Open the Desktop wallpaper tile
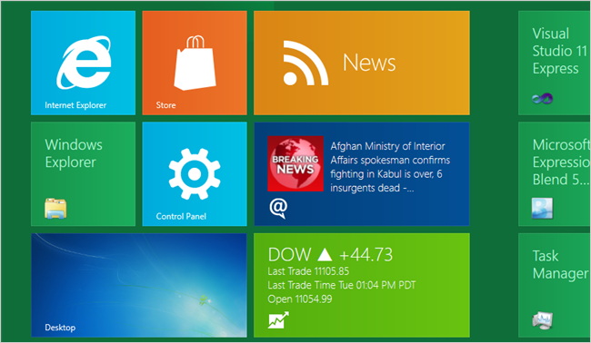591x343 pixels. pos(139,285)
